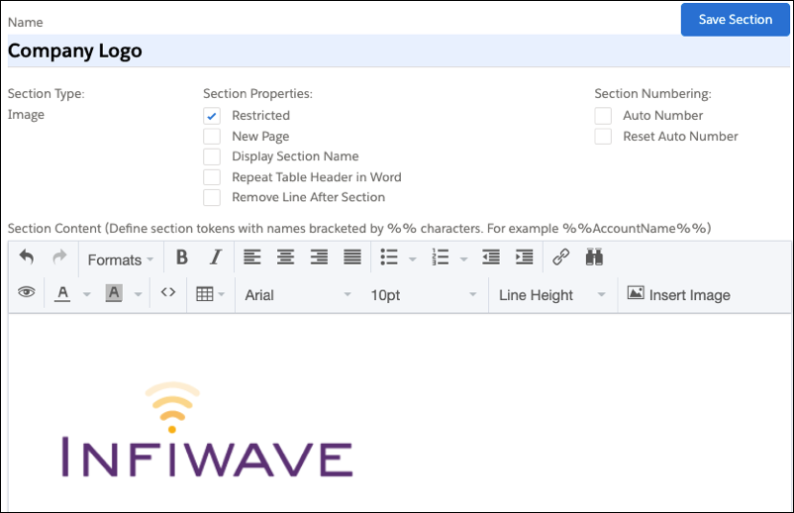Toggle italic formatting
794x513 pixels.
(216, 257)
